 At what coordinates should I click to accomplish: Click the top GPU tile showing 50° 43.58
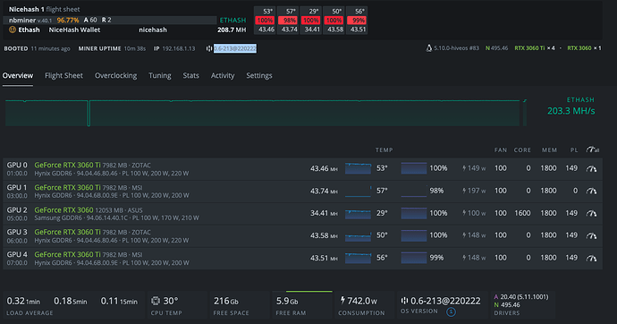pos(334,20)
